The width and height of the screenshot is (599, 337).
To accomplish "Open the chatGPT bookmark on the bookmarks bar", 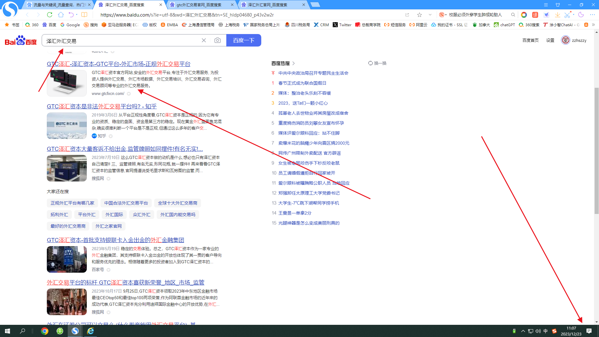I will point(504,25).
